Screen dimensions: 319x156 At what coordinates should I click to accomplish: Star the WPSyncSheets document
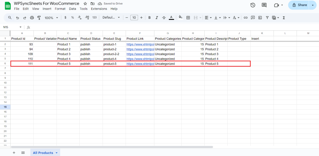85,4
